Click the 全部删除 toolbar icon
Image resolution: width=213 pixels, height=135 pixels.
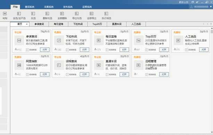(x=62, y=13)
